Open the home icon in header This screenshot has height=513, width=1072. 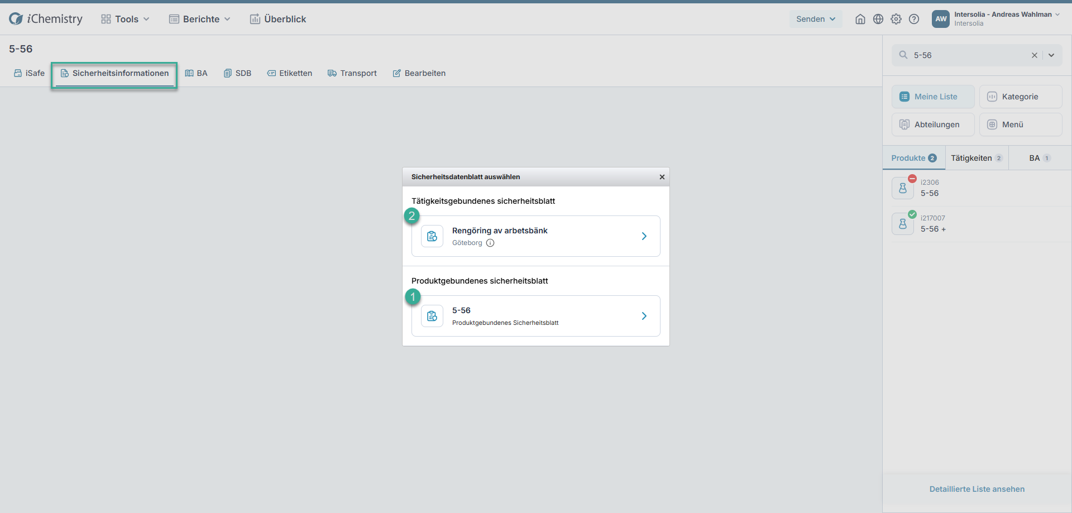(x=860, y=19)
